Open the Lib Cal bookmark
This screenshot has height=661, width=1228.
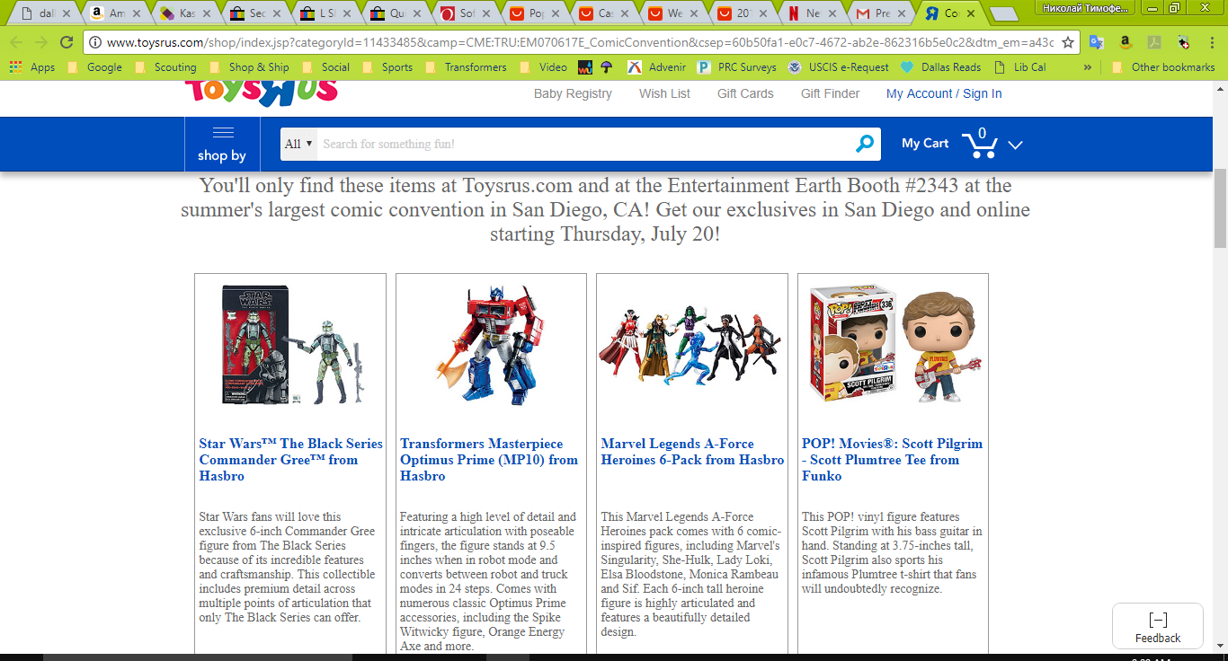[1020, 67]
